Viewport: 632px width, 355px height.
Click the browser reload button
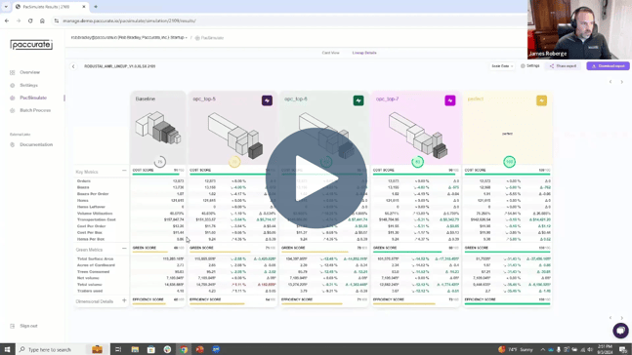[x=30, y=20]
